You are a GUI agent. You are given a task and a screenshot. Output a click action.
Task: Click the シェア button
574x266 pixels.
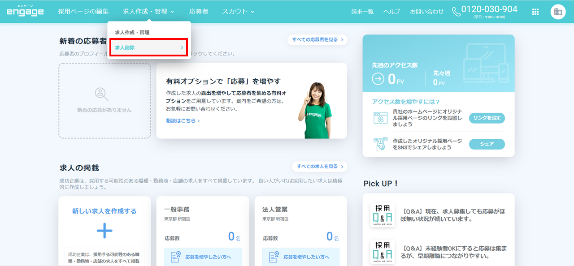pyautogui.click(x=487, y=144)
